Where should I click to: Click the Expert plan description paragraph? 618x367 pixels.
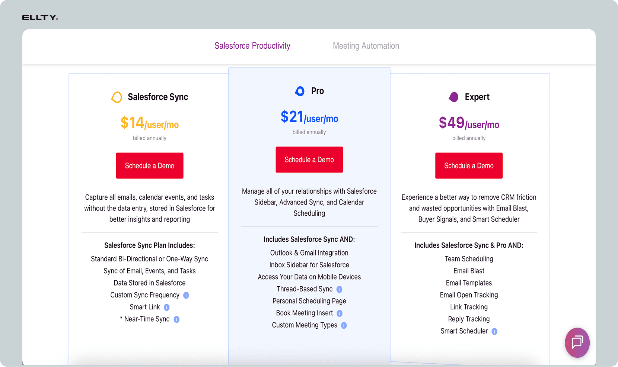(x=469, y=208)
